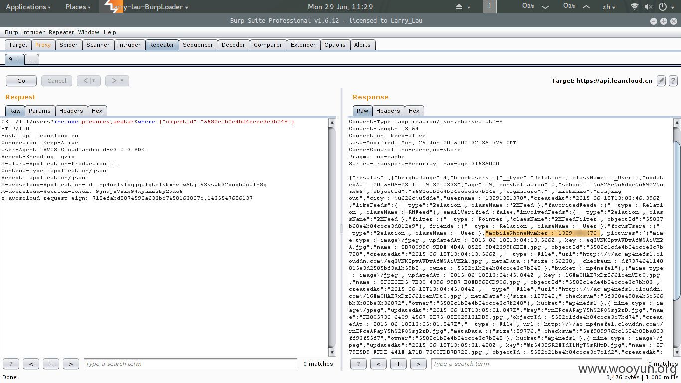Show the request Headers tab
The height and width of the screenshot is (383, 681).
click(x=71, y=111)
